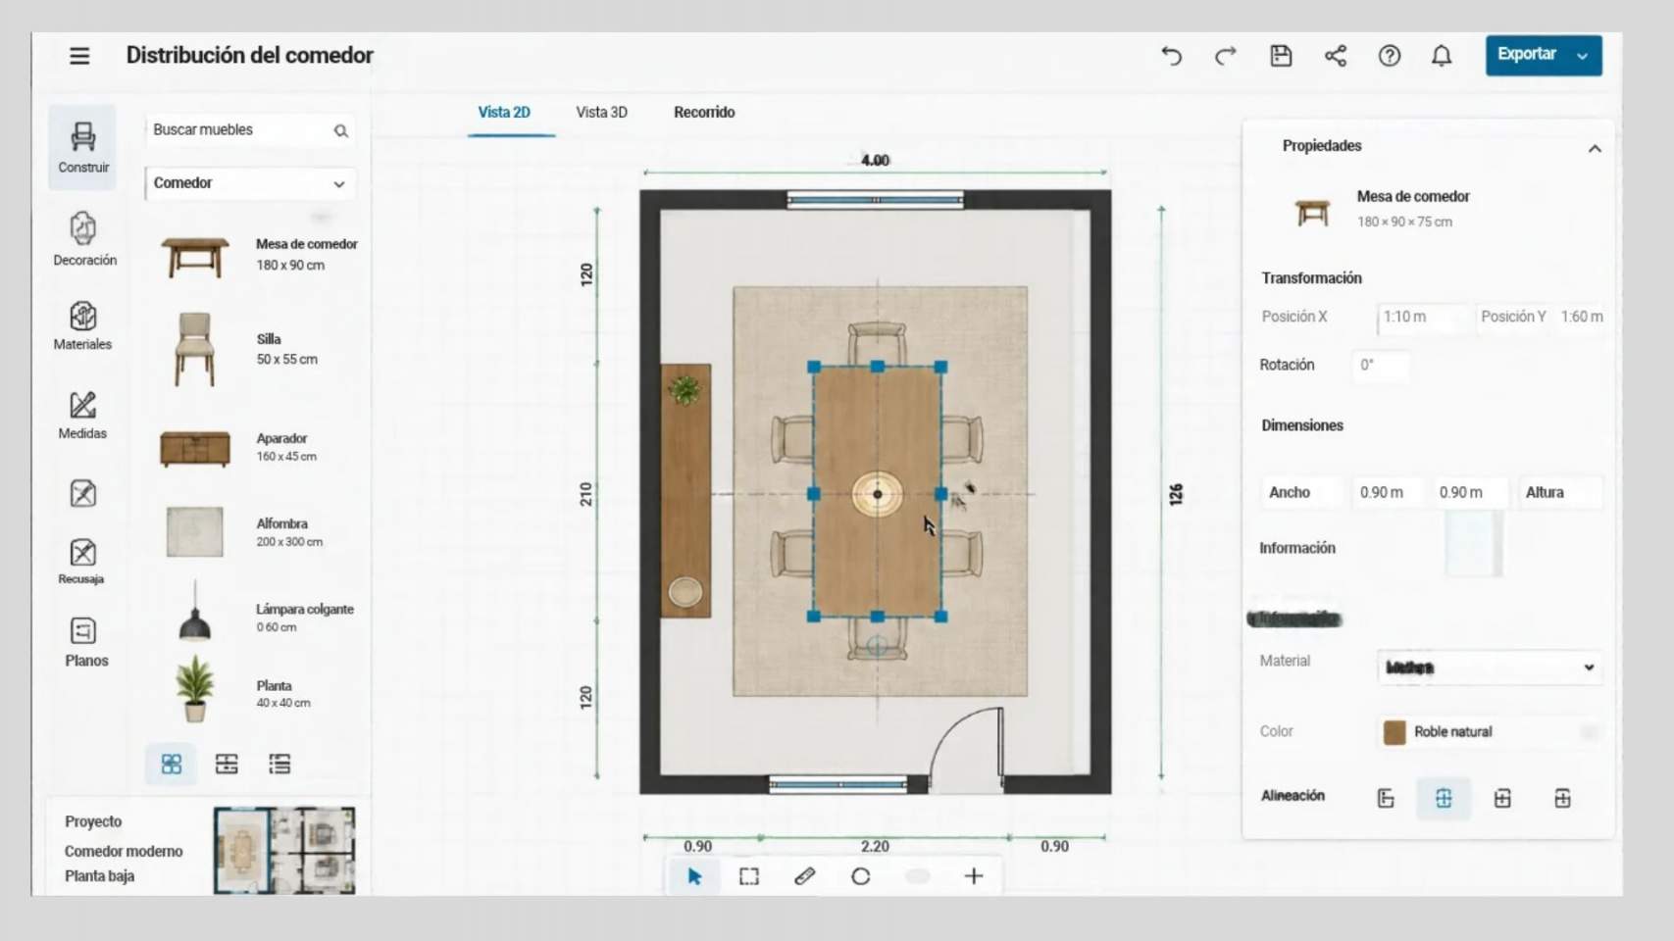Collapse the Propiedades panel
Screen dimensions: 1674x941
[1595, 149]
